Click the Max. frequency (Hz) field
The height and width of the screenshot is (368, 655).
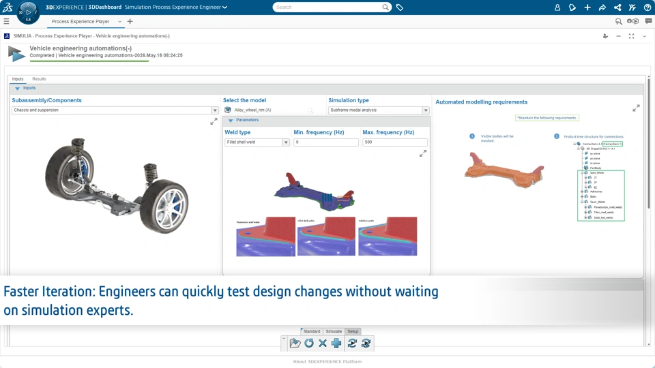pos(395,142)
